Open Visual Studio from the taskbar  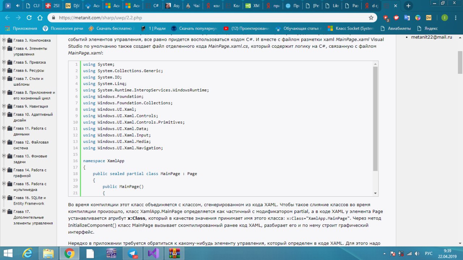point(154,253)
